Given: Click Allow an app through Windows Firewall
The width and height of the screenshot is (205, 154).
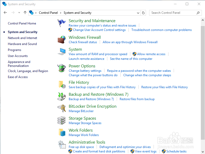Looking at the screenshot, I should coord(130,42).
